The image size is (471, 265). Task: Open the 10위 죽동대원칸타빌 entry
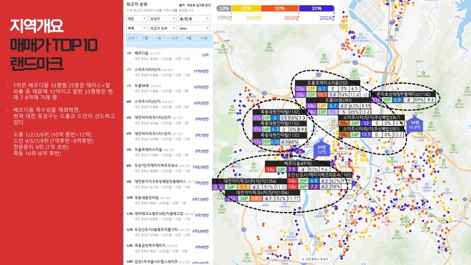168,200
